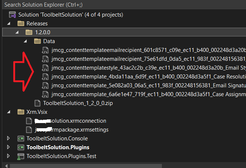Click the C# icon of ToolbeltSolution.Plugins

(21, 147)
